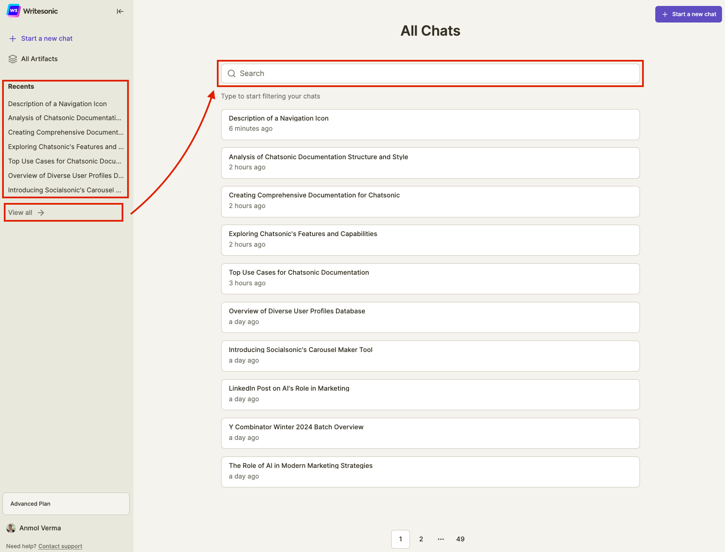This screenshot has width=725, height=552.
Task: Click the Advanced Plan box
Action: tap(66, 504)
